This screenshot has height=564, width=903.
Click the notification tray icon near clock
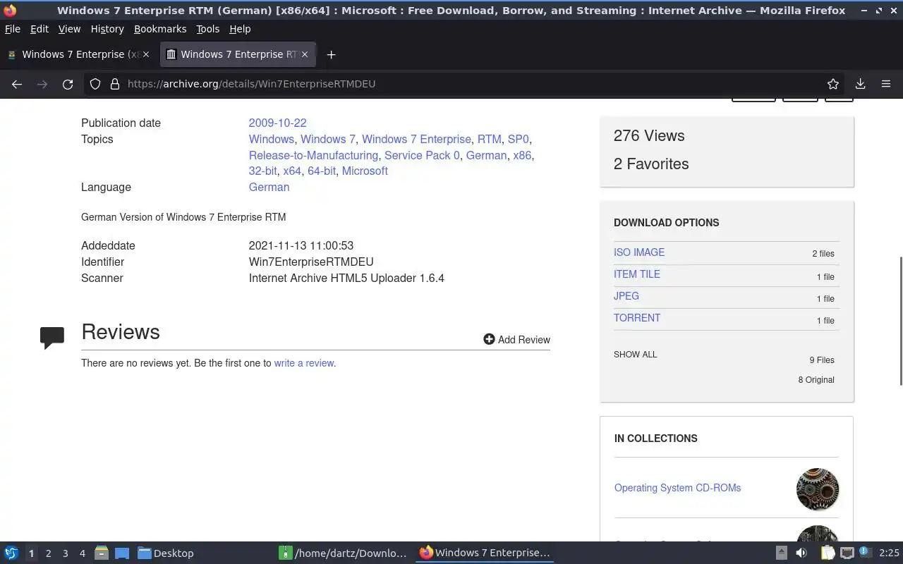click(x=865, y=553)
